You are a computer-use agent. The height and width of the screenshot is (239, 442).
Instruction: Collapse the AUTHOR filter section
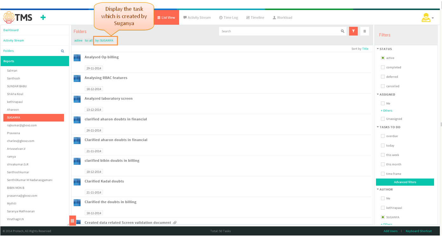(x=385, y=189)
